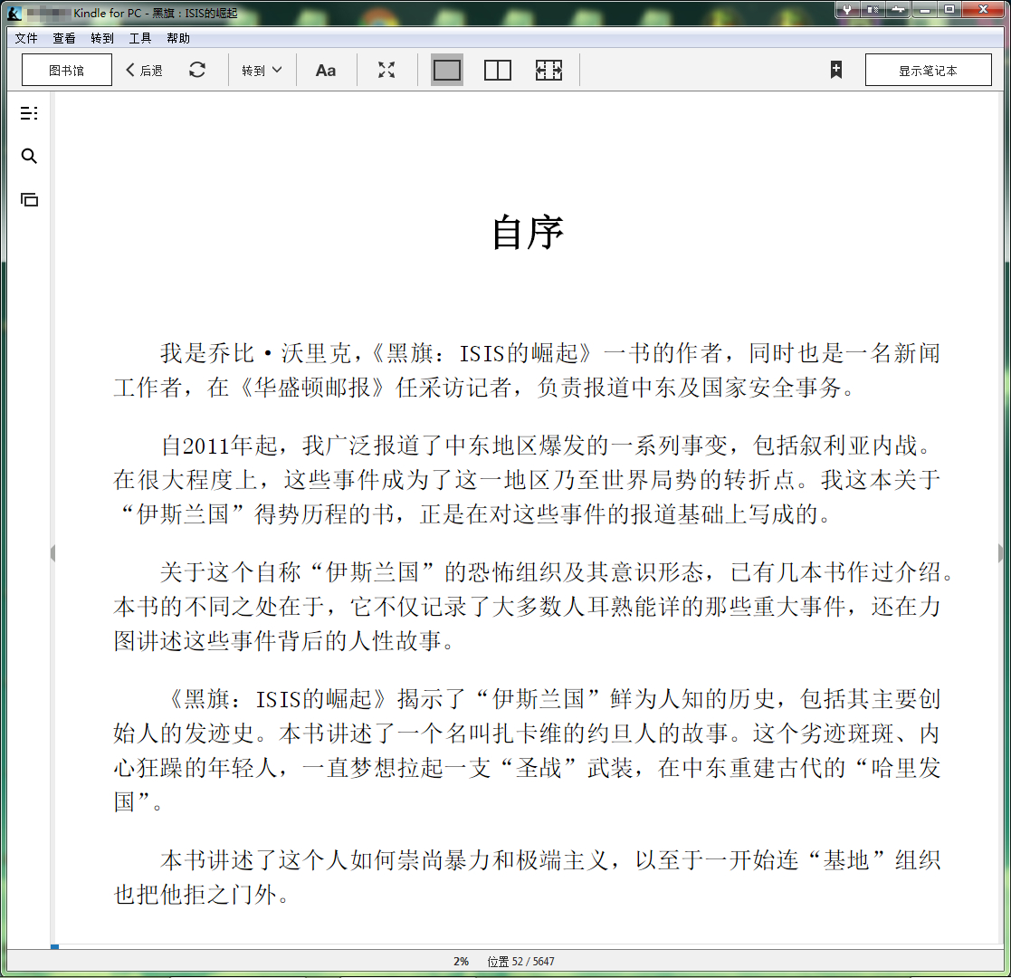
Task: Minimize the Kindle window
Action: pyautogui.click(x=925, y=9)
